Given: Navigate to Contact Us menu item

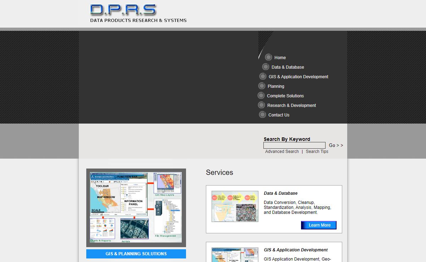Looking at the screenshot, I should pos(279,115).
